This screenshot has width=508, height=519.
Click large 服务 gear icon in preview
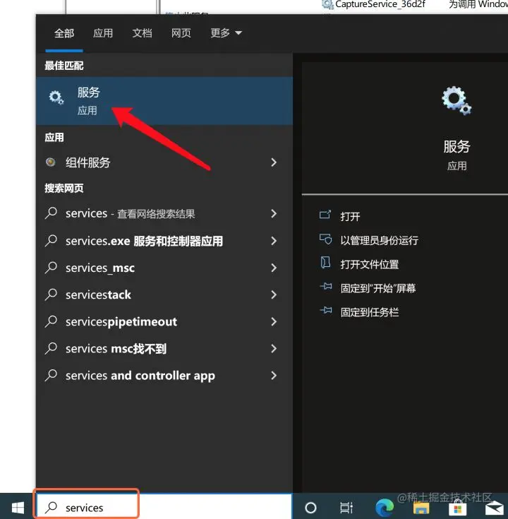[x=456, y=100]
